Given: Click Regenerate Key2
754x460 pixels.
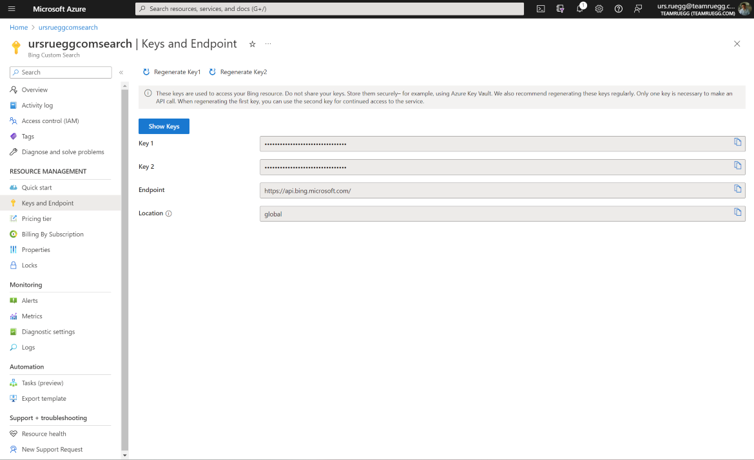Looking at the screenshot, I should coord(238,72).
